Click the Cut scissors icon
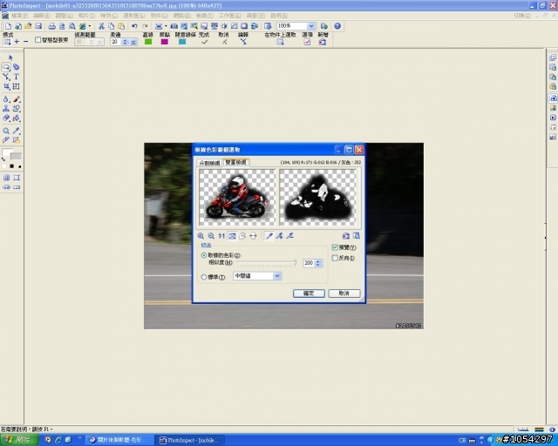Viewport: 558px width, 446px height. tap(101, 26)
